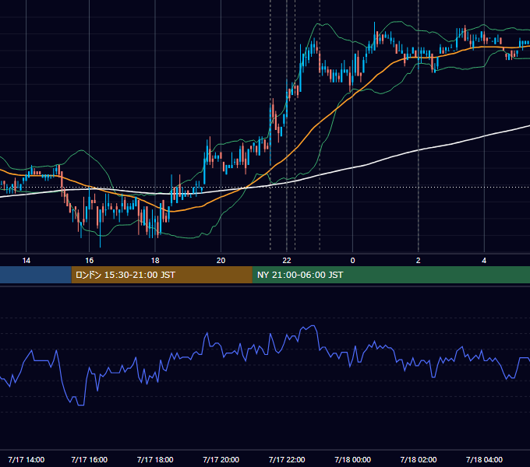Click the 7/18 02:00 time label
The image size is (530, 467).
coord(419,459)
